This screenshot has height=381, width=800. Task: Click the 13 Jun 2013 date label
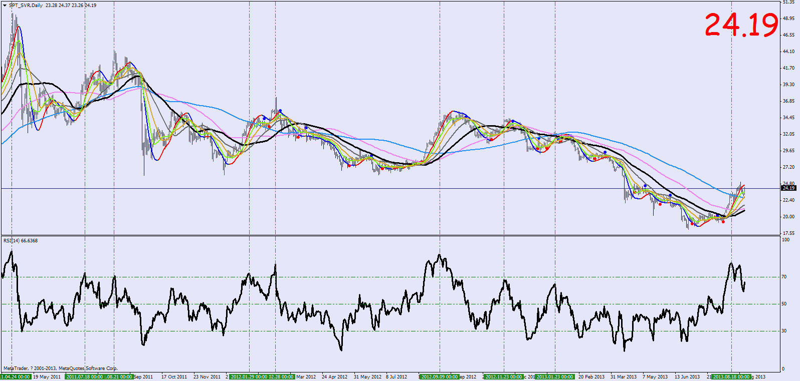tap(687, 377)
